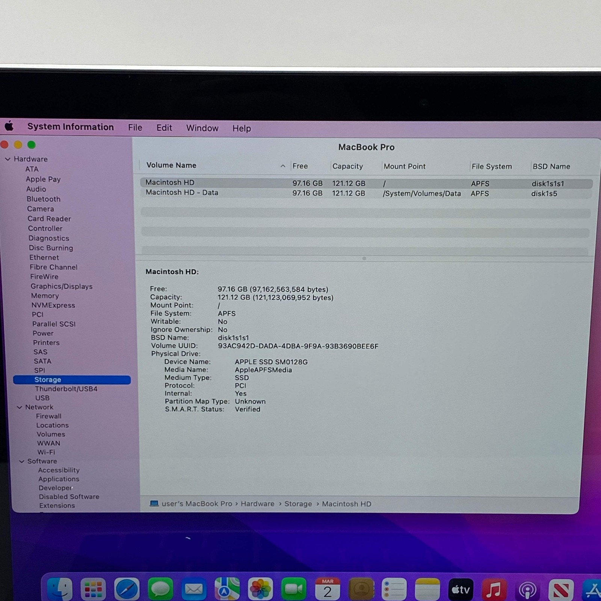Viewport: 601px width, 601px height.
Task: Click Macintosh HD in the path bar
Action: (x=347, y=504)
